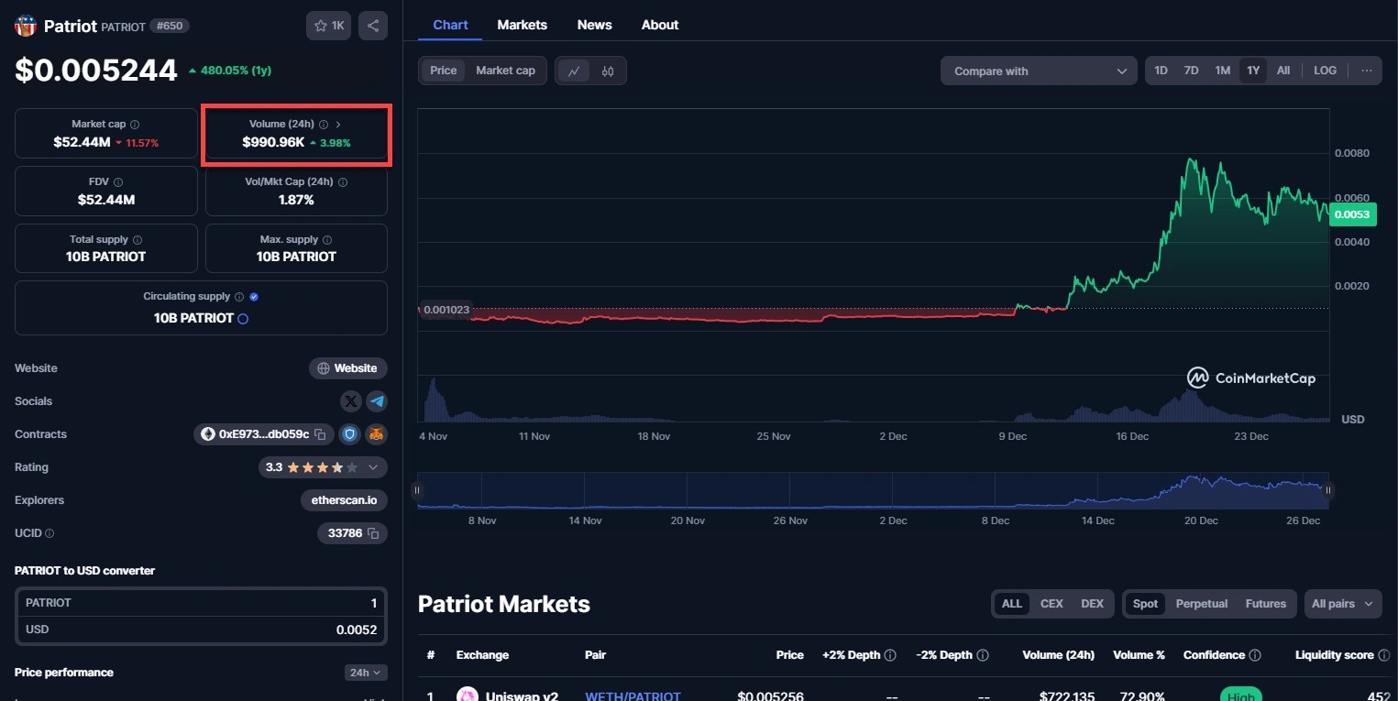Open the About tab
This screenshot has height=701, width=1398.
pyautogui.click(x=659, y=25)
